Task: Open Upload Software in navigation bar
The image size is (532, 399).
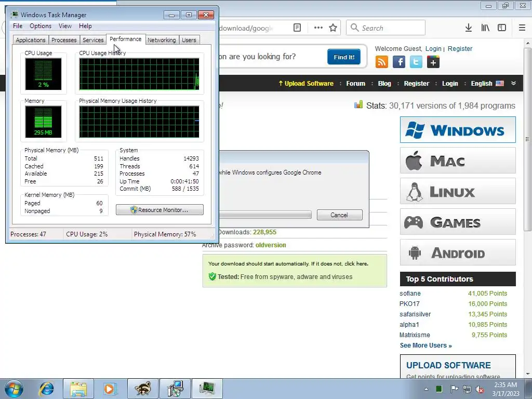Action: [306, 84]
